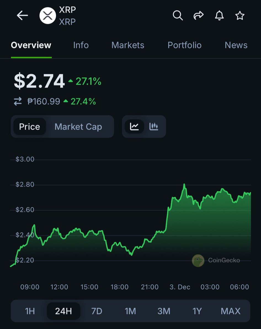The width and height of the screenshot is (261, 329).
Task: Tap the price peak on the chart
Action: pyautogui.click(x=184, y=185)
